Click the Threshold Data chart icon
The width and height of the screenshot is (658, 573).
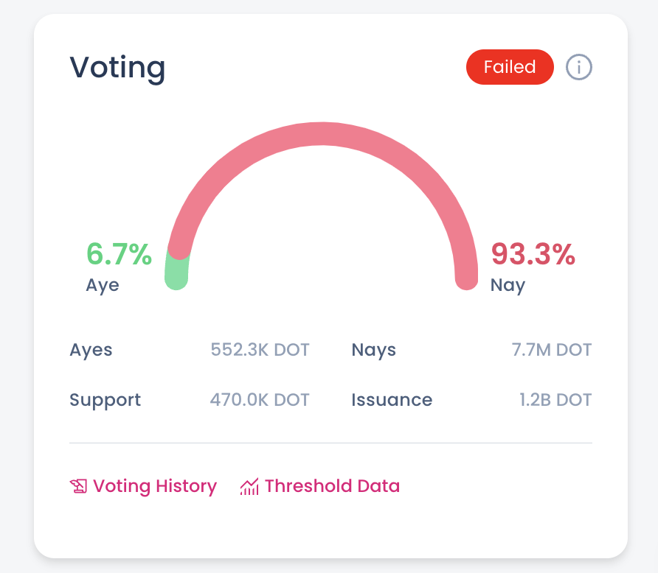(x=249, y=486)
